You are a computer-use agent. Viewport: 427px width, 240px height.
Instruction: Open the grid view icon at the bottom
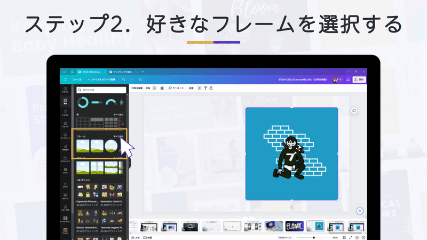point(344,237)
